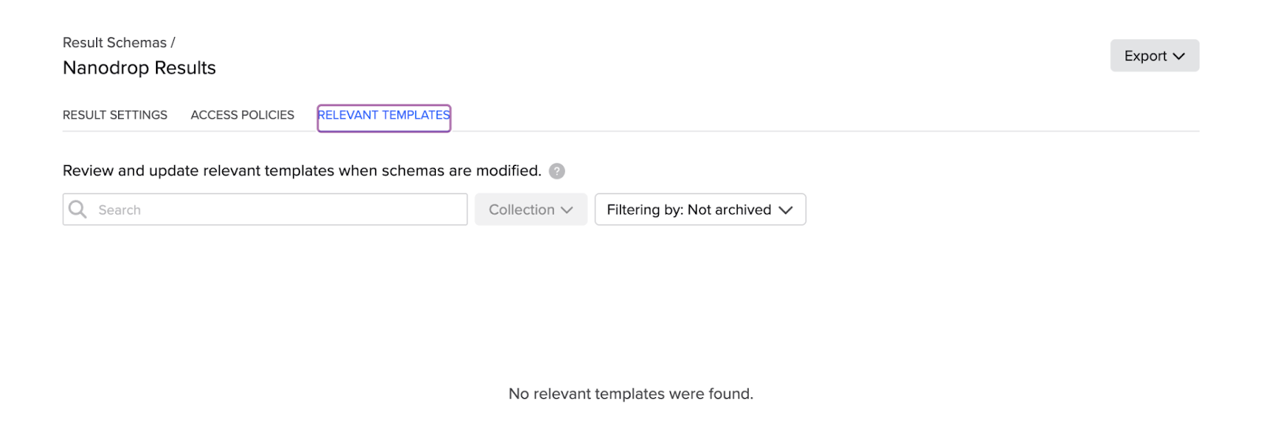This screenshot has width=1261, height=431.
Task: Click the magnifying glass search icon
Action: [x=77, y=209]
